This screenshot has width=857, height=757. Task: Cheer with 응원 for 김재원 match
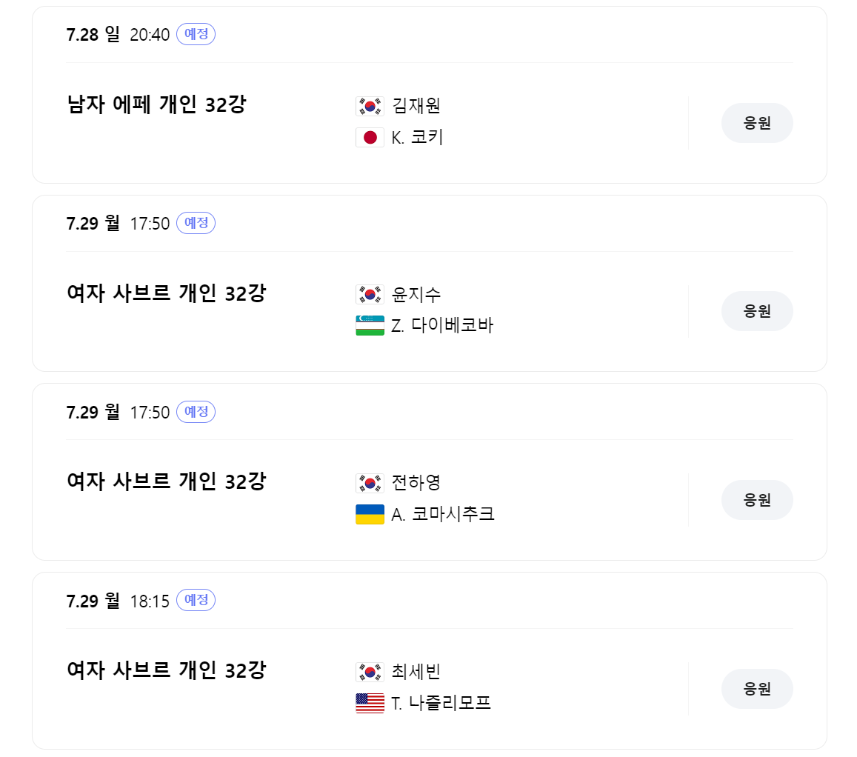pyautogui.click(x=757, y=123)
